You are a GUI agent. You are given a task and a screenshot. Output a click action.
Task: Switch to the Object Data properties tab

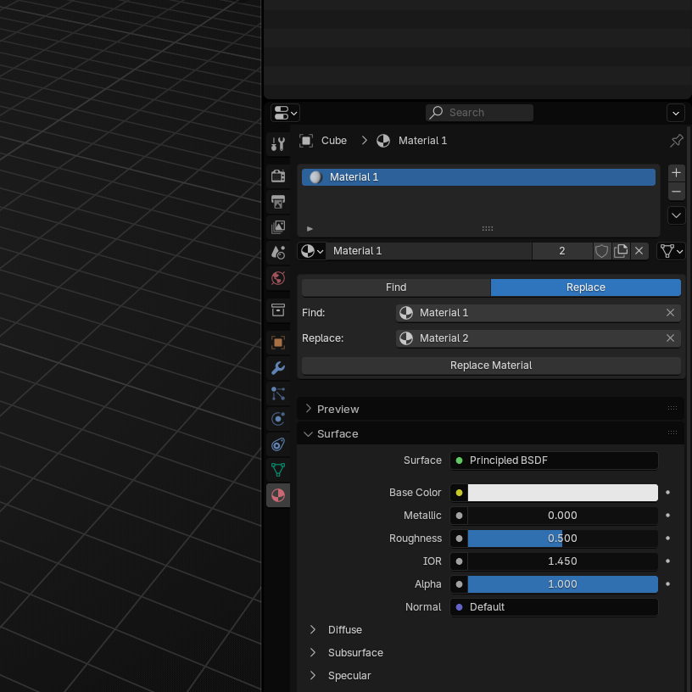click(x=278, y=470)
